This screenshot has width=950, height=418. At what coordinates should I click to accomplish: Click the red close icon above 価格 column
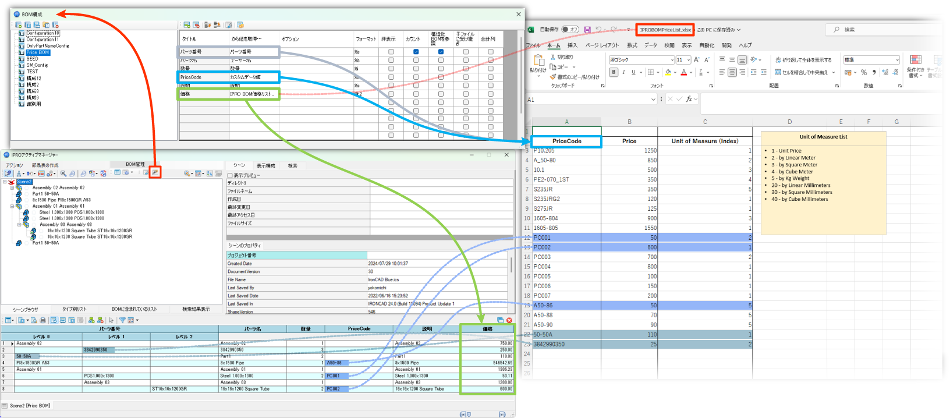pos(509,320)
